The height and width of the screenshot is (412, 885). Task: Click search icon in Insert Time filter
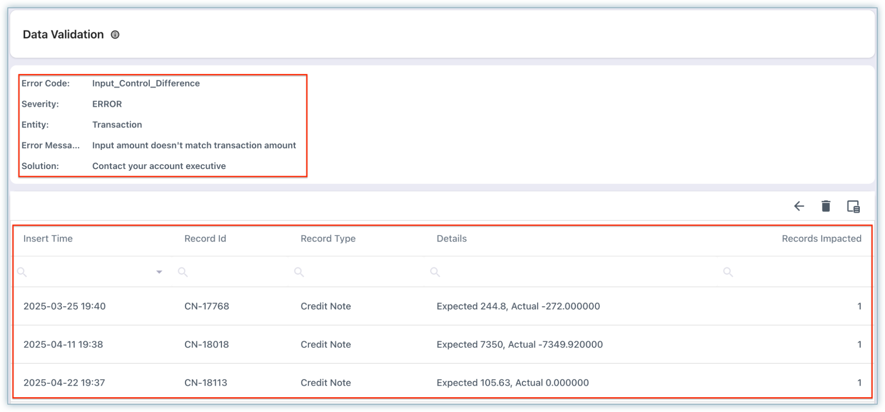22,272
